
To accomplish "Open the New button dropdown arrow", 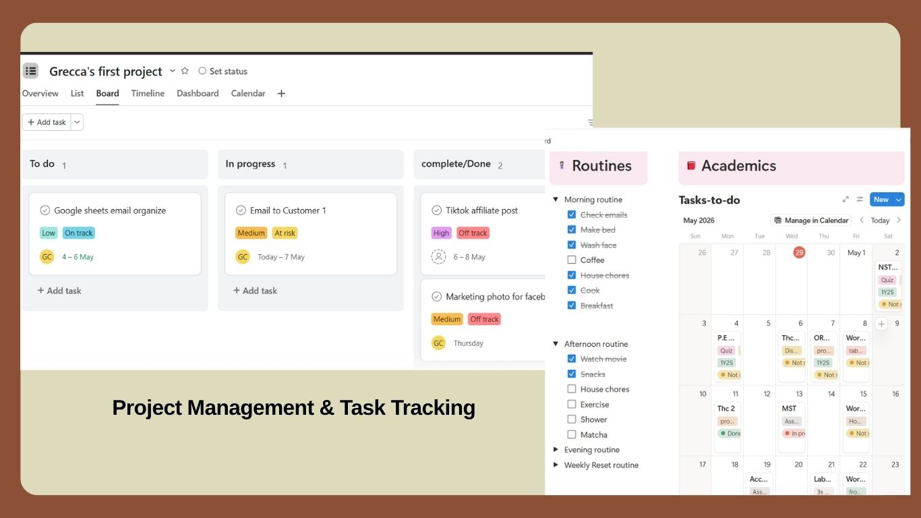I will pos(898,200).
